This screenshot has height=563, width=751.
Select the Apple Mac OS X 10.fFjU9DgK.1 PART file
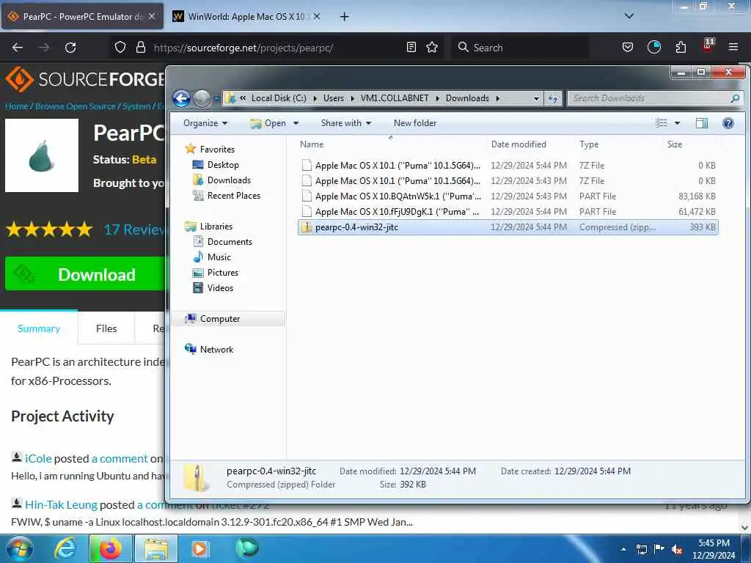pyautogui.click(x=508, y=212)
